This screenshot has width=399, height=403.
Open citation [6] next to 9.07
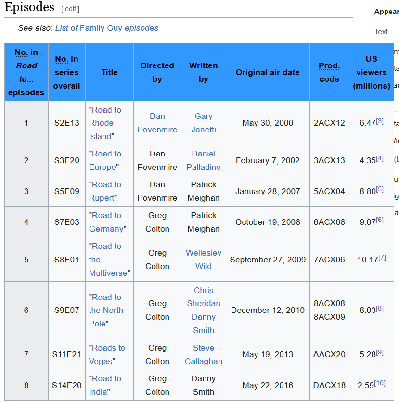pos(380,220)
